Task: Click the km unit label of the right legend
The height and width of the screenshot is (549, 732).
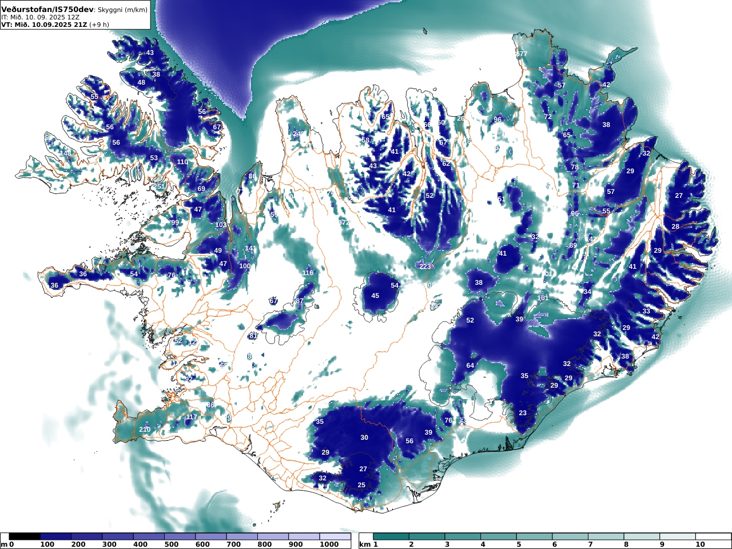Action: tap(365, 544)
